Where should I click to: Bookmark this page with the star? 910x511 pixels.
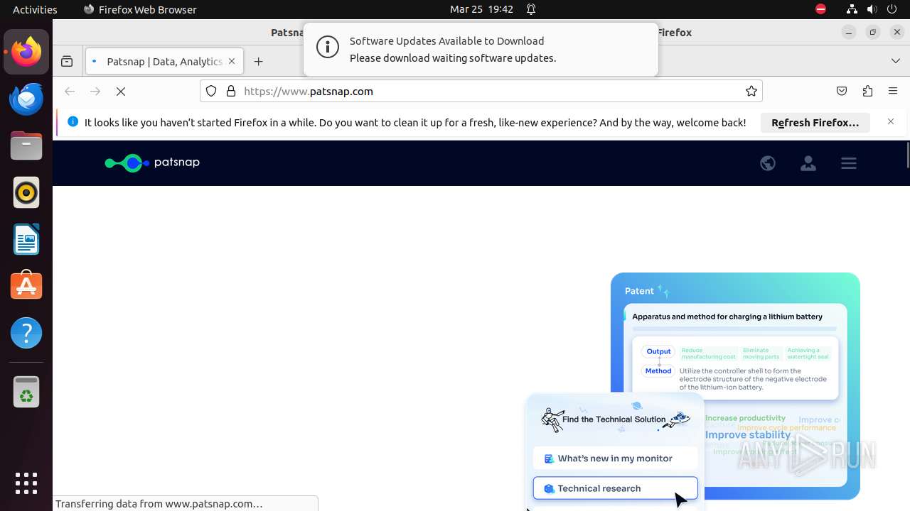751,92
